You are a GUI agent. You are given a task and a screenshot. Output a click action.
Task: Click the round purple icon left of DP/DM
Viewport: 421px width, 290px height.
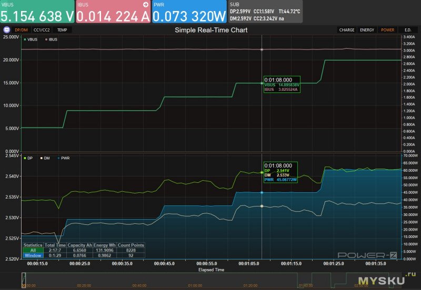point(7,30)
